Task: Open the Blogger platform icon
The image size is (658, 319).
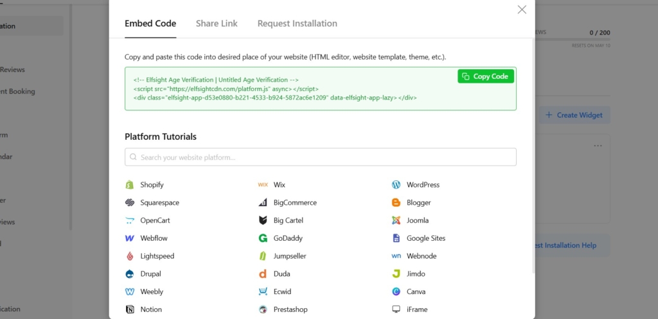Action: click(396, 203)
